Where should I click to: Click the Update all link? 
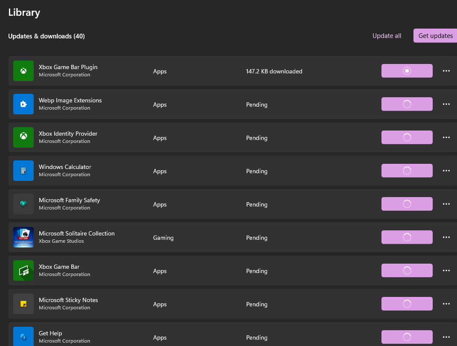387,35
